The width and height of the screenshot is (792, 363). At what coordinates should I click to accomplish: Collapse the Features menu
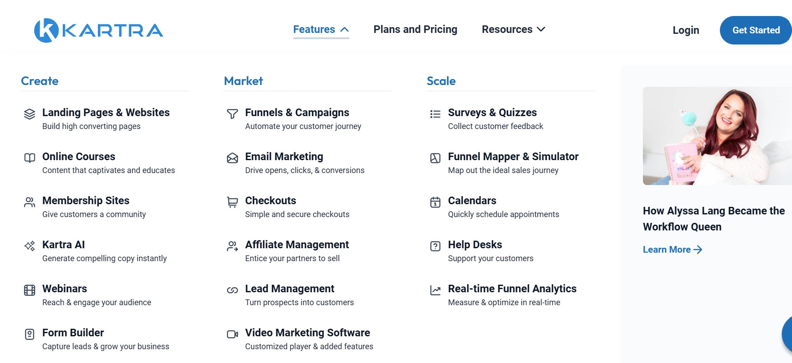(x=321, y=29)
